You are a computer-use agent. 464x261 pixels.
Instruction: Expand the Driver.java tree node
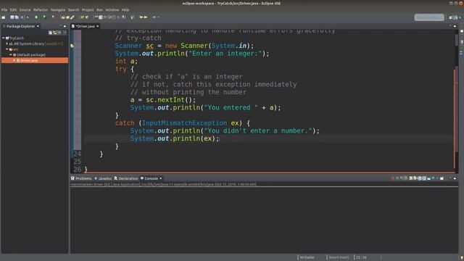(14, 60)
